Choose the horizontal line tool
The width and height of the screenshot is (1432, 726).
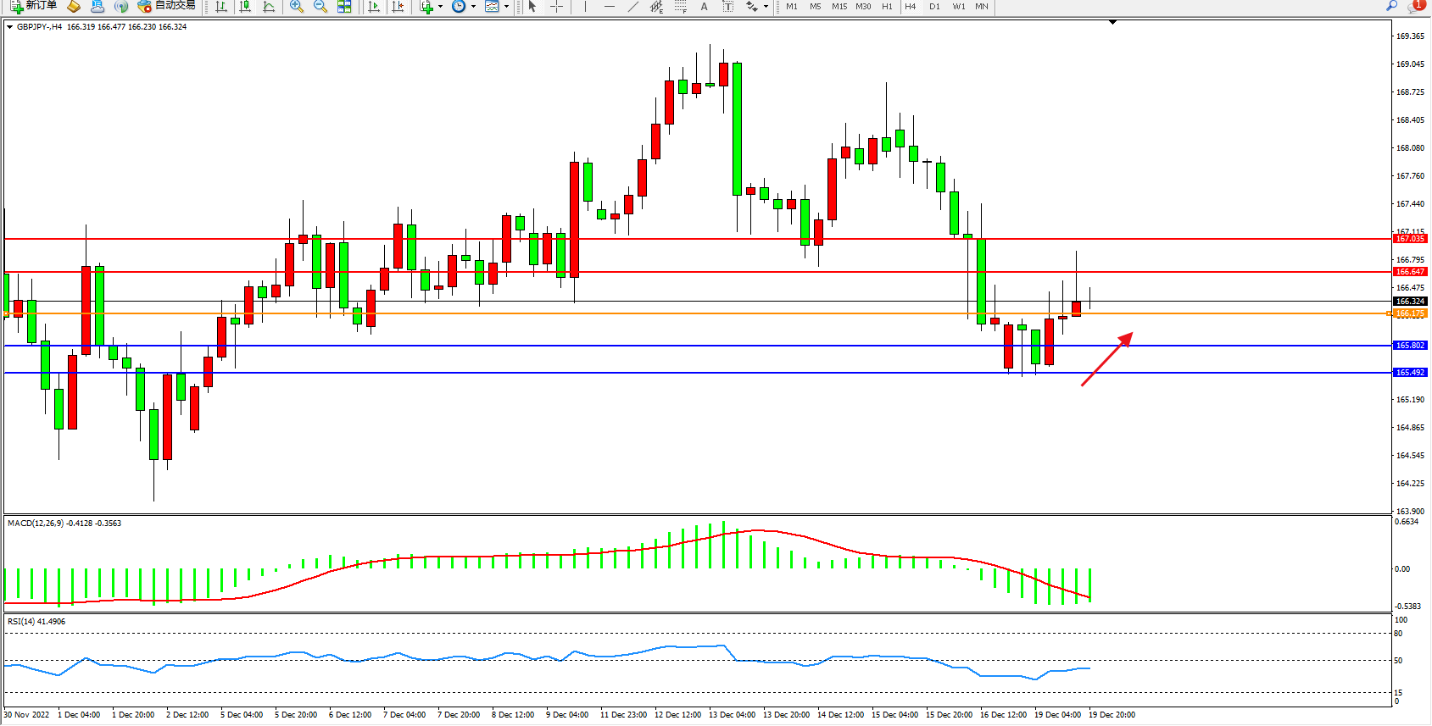click(609, 7)
